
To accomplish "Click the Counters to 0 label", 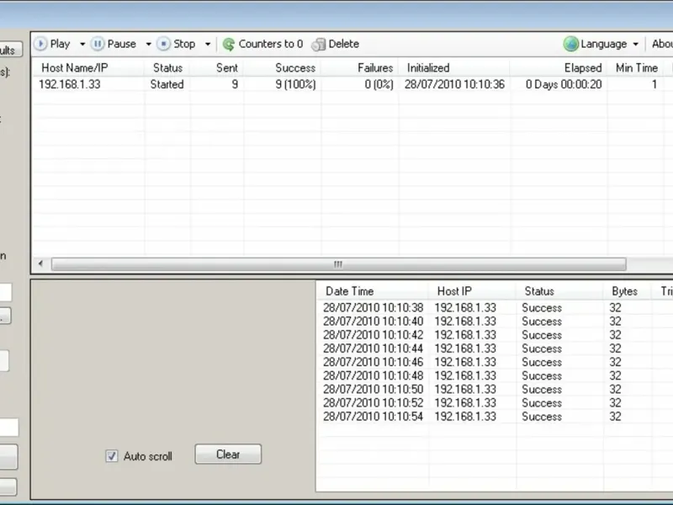I will pos(271,44).
